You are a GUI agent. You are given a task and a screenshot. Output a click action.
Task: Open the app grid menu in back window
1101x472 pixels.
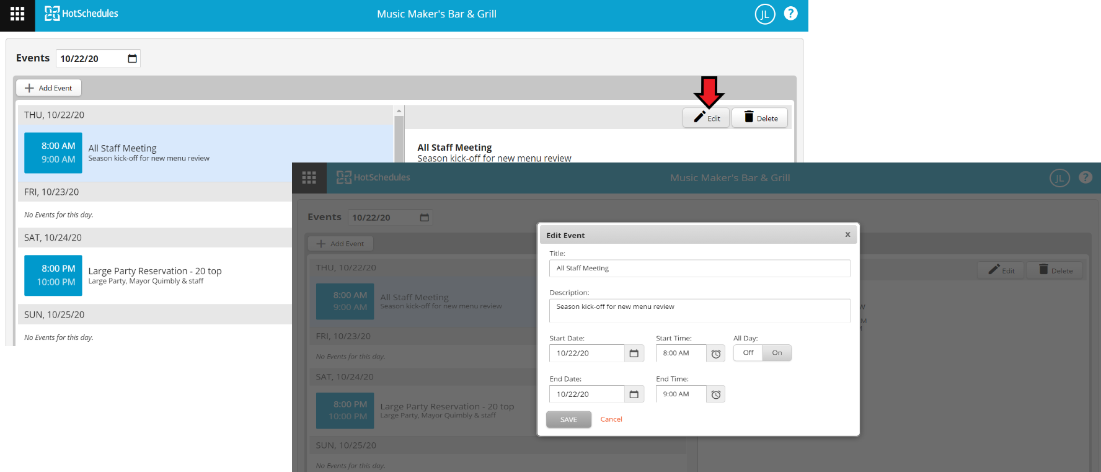click(x=17, y=14)
